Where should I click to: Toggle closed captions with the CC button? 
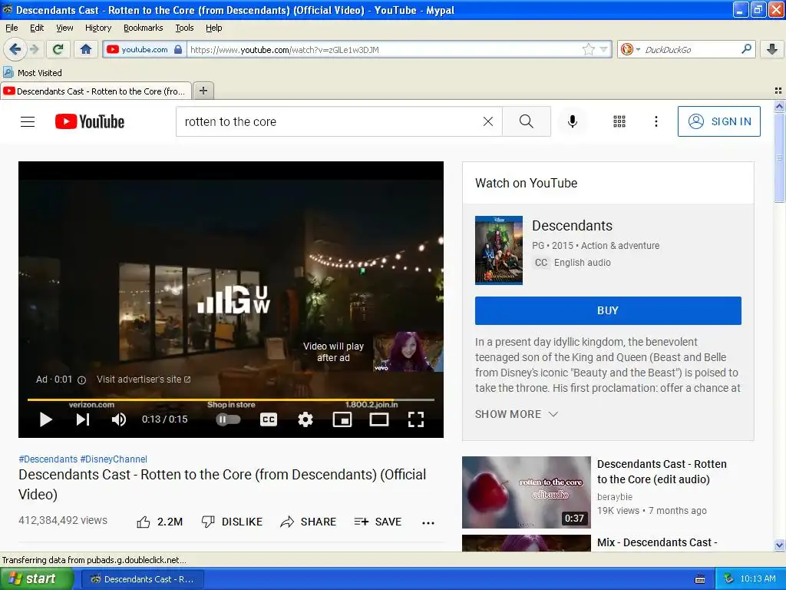[269, 419]
